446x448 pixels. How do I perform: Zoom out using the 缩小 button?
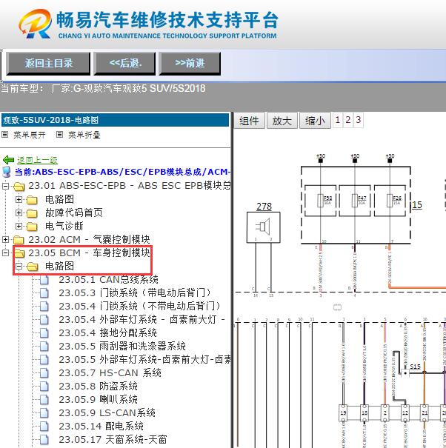coord(315,121)
